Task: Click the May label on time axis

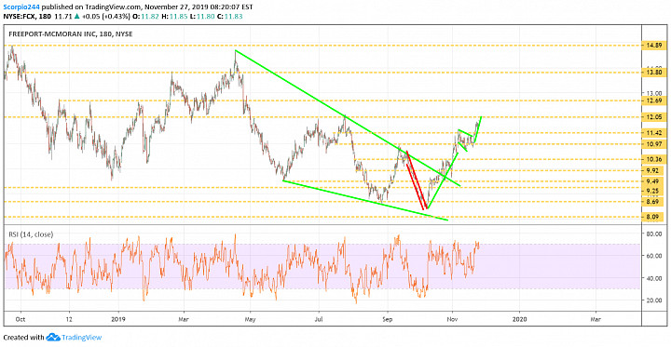Action: (x=251, y=319)
